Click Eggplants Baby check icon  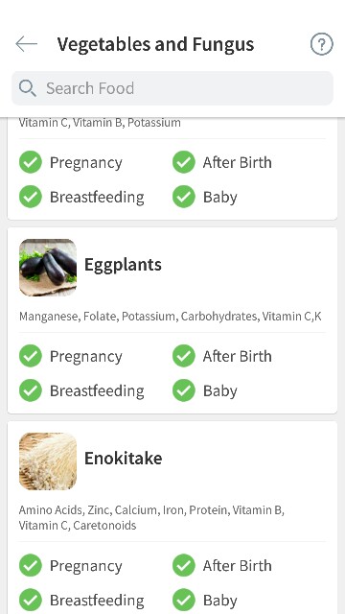point(183,390)
